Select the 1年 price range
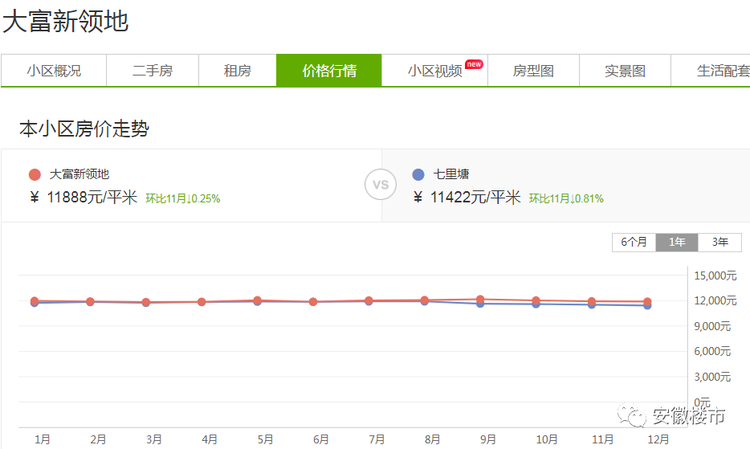The image size is (750, 449). (x=677, y=243)
